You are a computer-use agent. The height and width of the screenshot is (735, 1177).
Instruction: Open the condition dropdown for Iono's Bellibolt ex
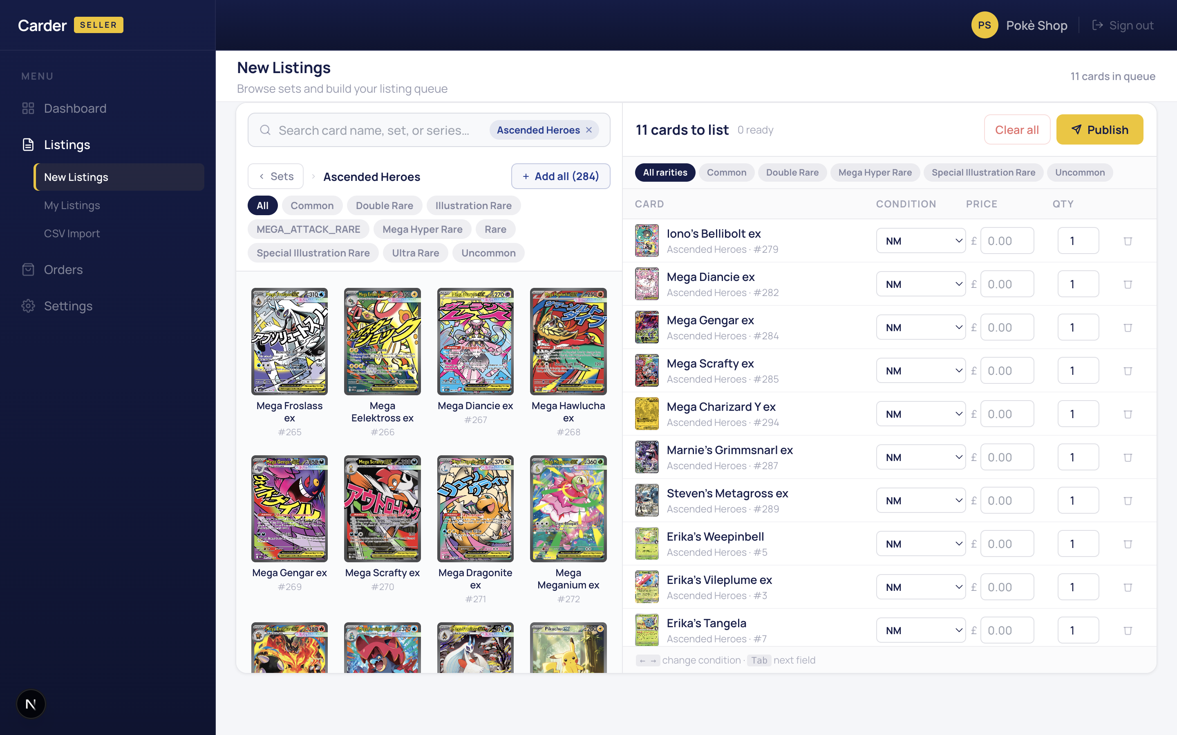click(x=921, y=240)
